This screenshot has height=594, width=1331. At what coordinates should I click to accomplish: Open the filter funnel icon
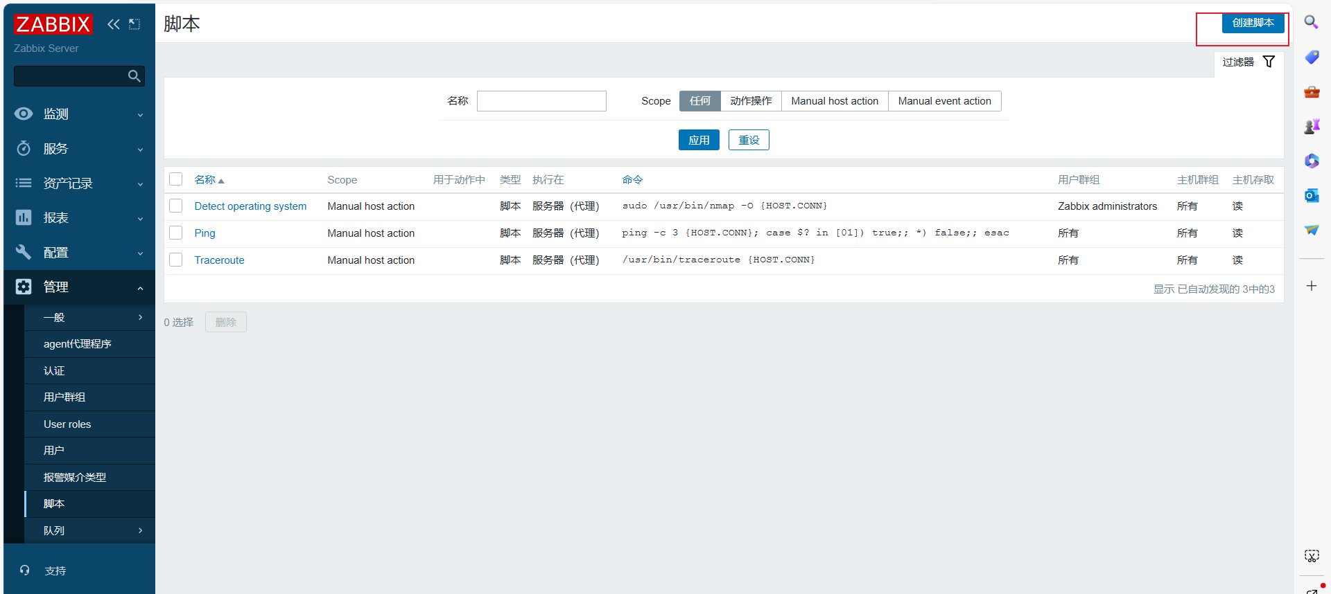1269,62
